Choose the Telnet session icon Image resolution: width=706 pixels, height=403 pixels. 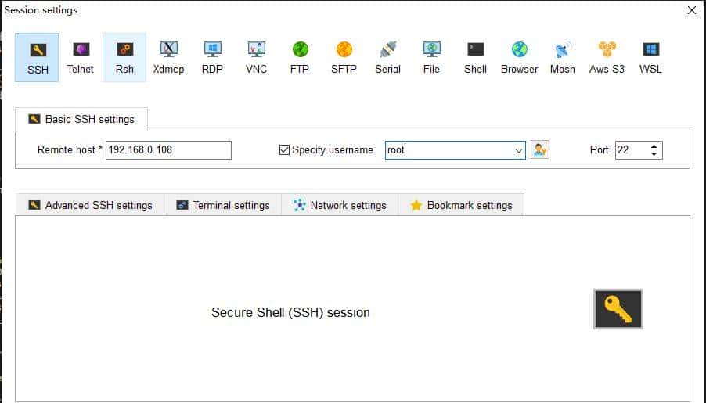point(81,56)
